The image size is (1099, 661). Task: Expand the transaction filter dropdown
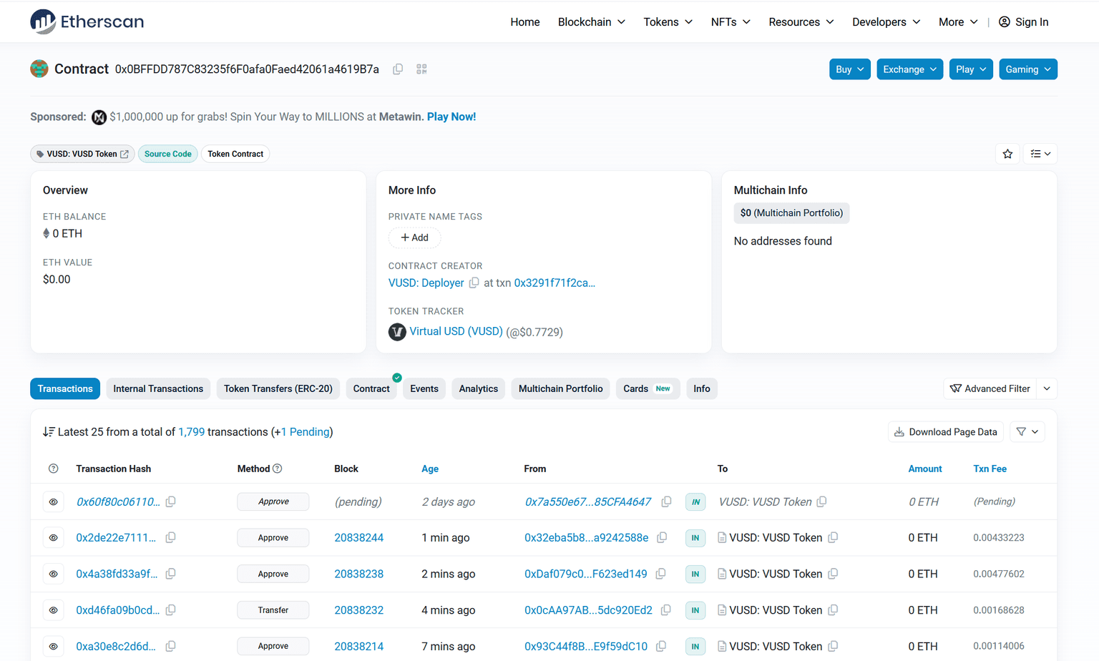click(1027, 432)
